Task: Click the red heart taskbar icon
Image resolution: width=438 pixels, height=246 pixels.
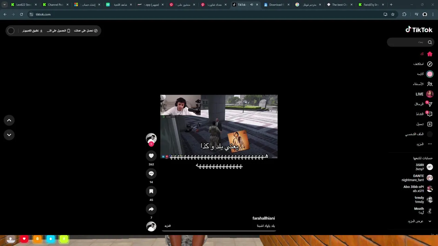Action: click(24, 239)
